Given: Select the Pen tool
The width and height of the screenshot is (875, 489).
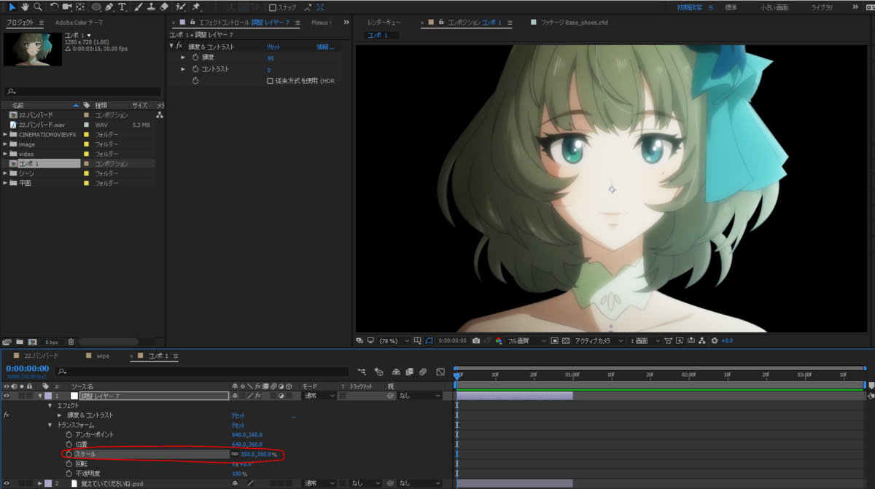Looking at the screenshot, I should coord(109,7).
